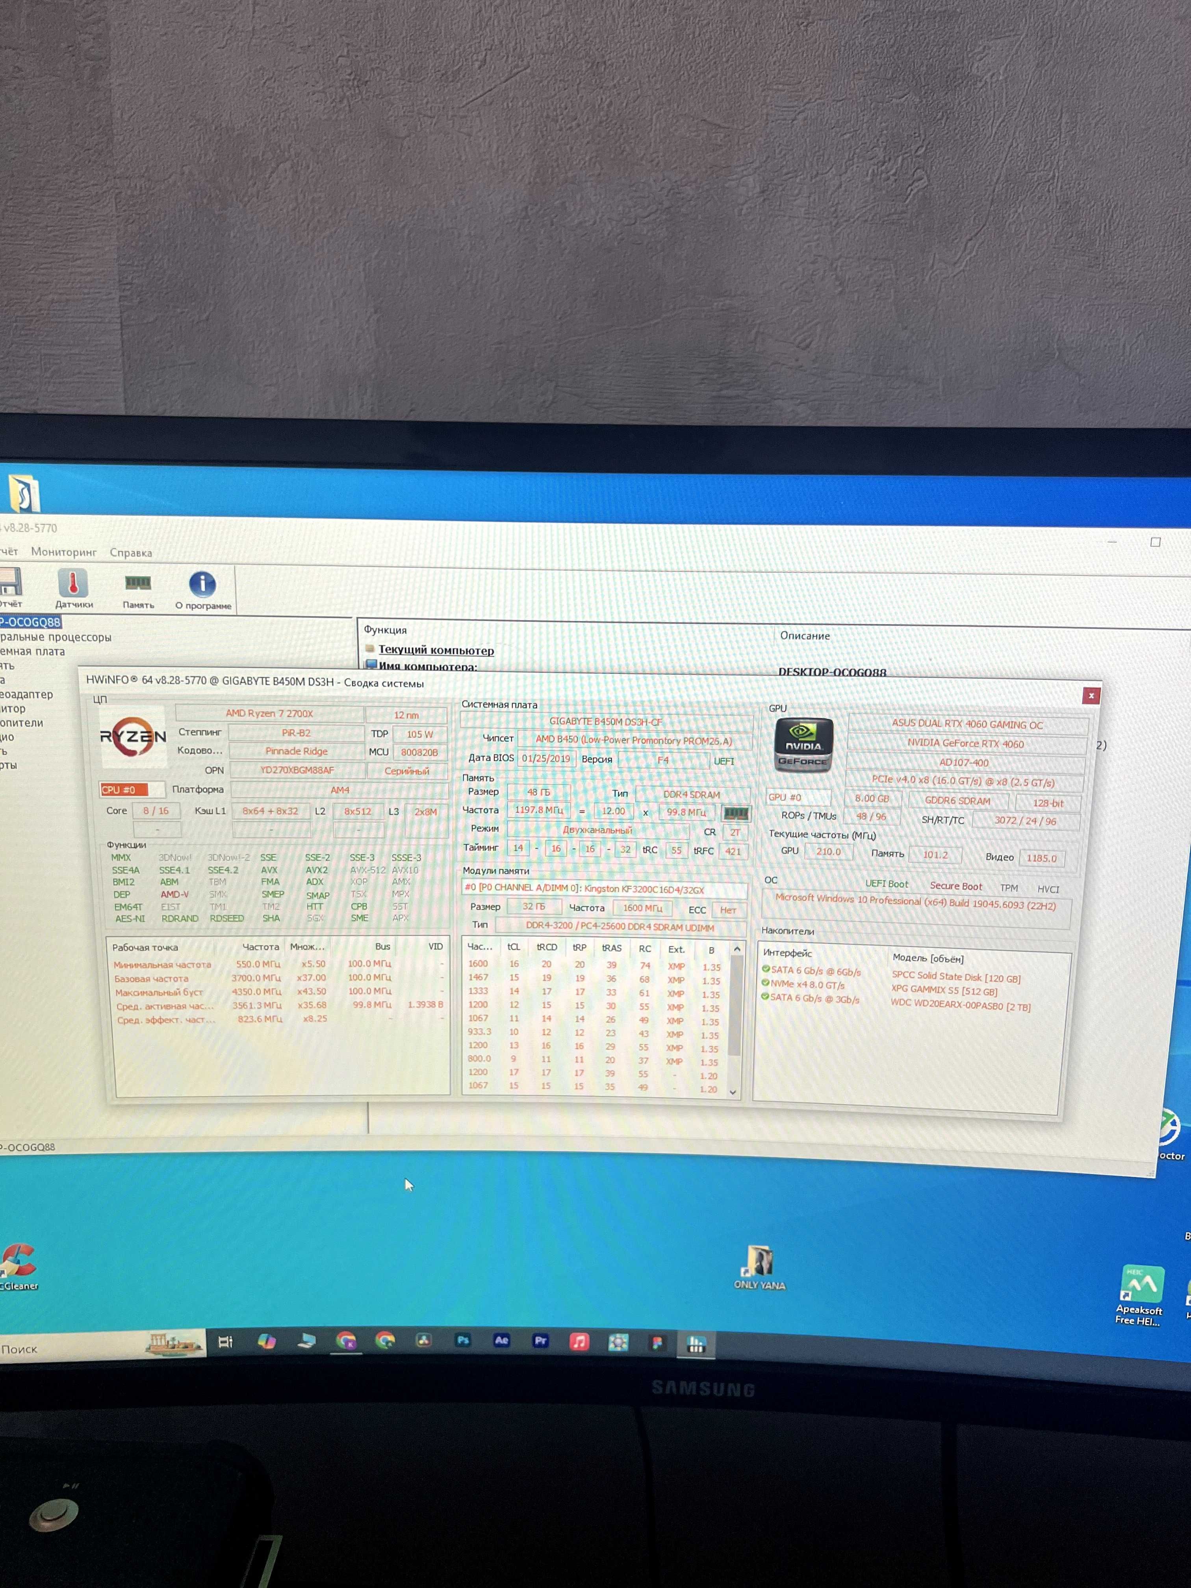Click the Функция column header
1191x1588 pixels.
[386, 630]
